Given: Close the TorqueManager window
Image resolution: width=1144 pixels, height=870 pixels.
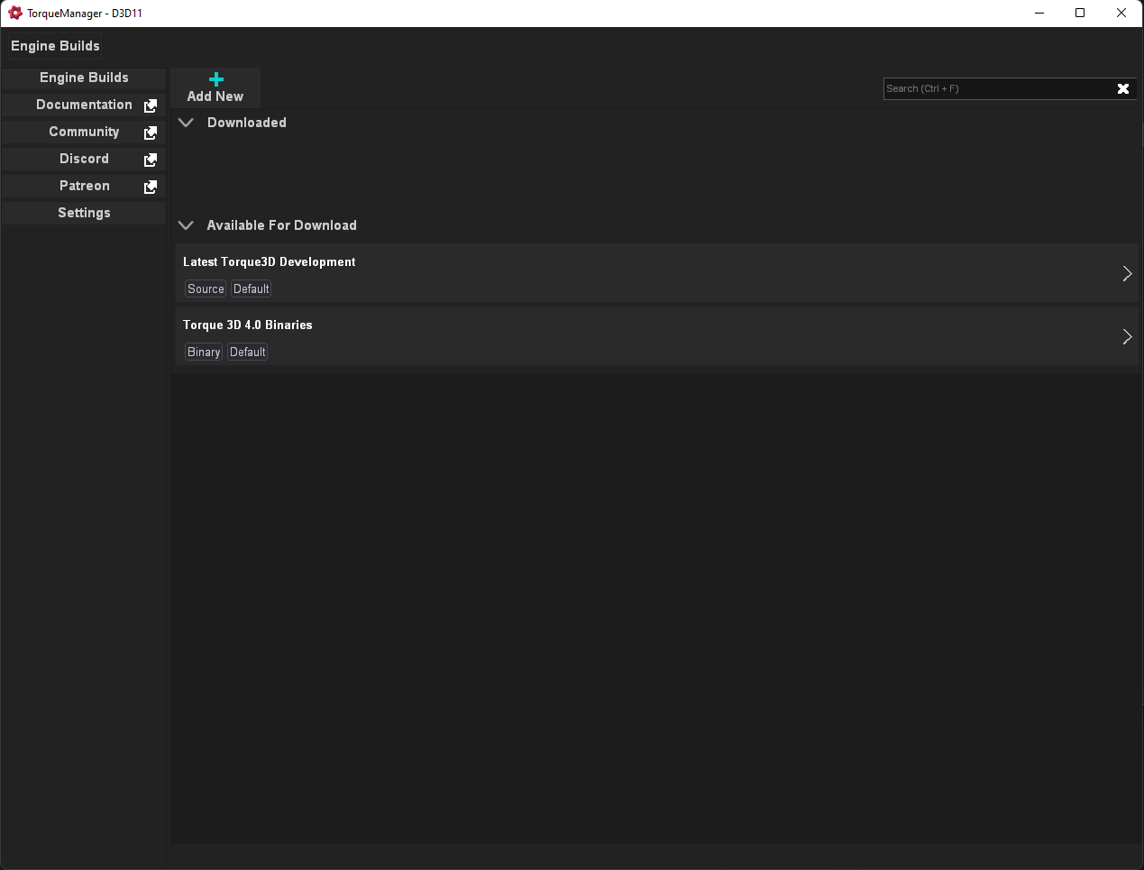Looking at the screenshot, I should [1121, 13].
